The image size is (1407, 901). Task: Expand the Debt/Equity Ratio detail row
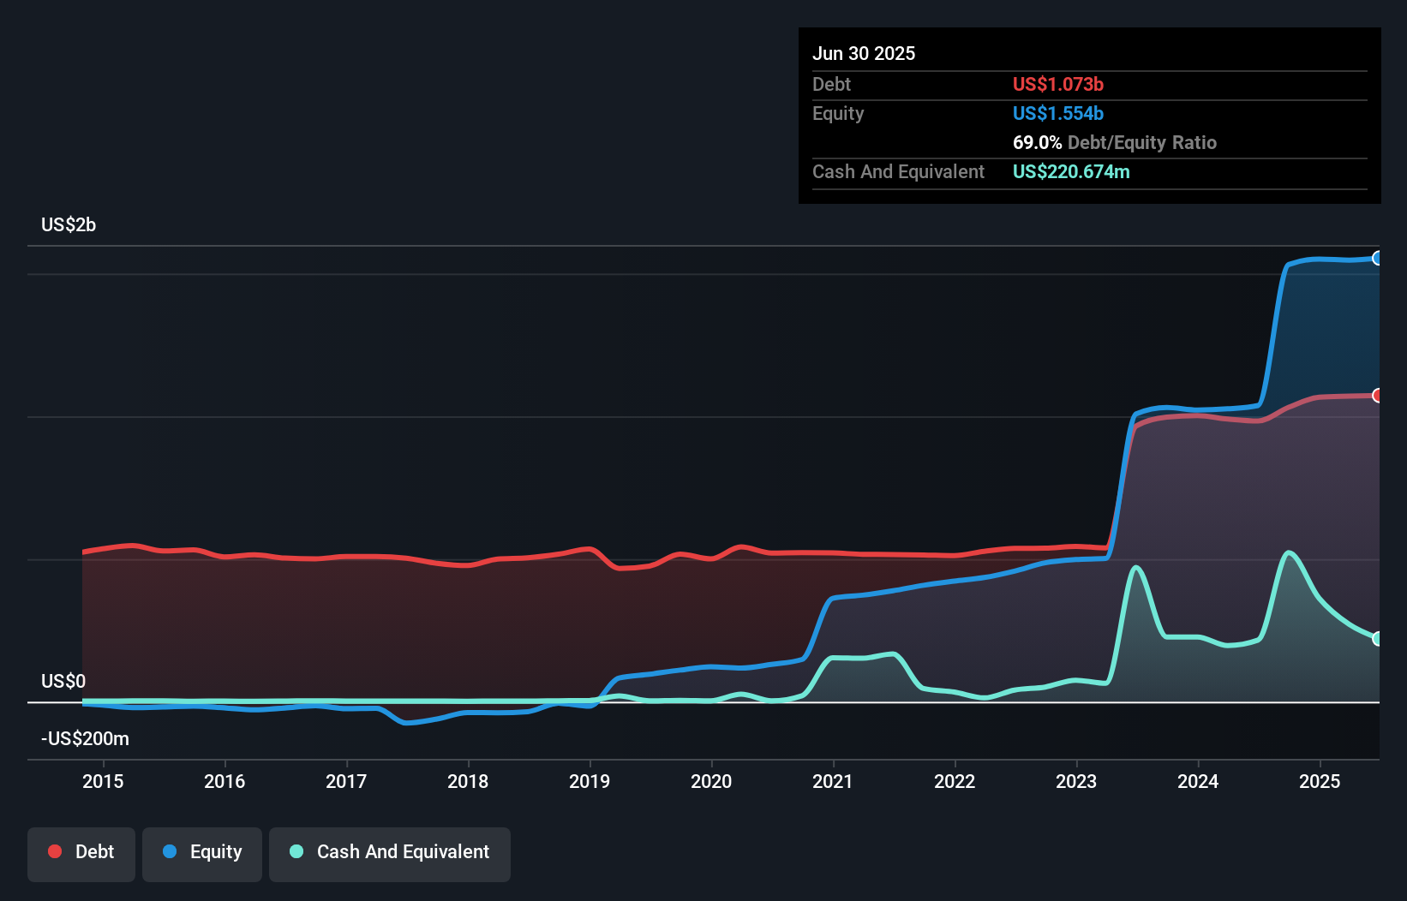click(x=1115, y=143)
